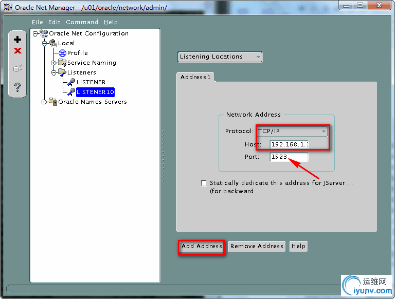
Task: Open the Edit menu
Action: coord(55,22)
